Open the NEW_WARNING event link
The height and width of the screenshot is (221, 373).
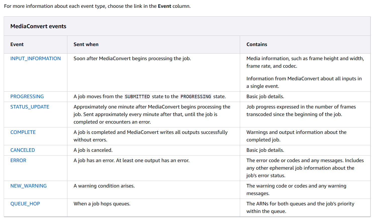(x=28, y=186)
